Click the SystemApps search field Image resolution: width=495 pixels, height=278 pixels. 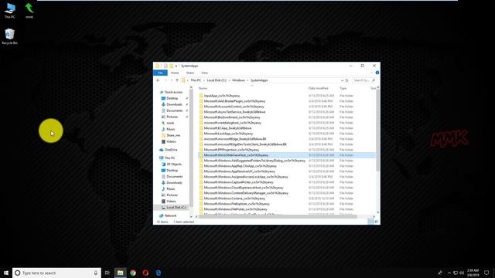[x=364, y=80]
